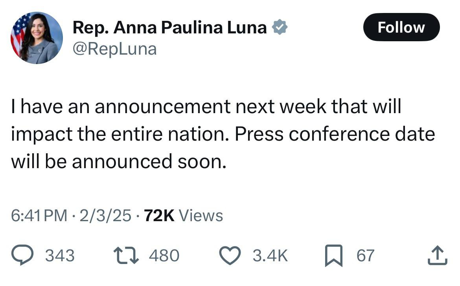Click the 480 reposts count
The width and height of the screenshot is (460, 286).
164,256
